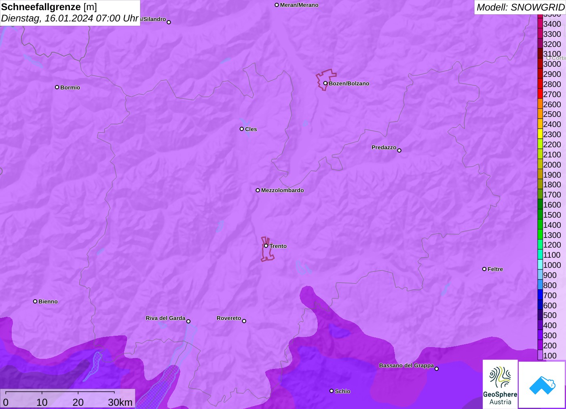This screenshot has height=409, width=566.
Task: Click the Rovereto map marker
Action: tap(244, 321)
